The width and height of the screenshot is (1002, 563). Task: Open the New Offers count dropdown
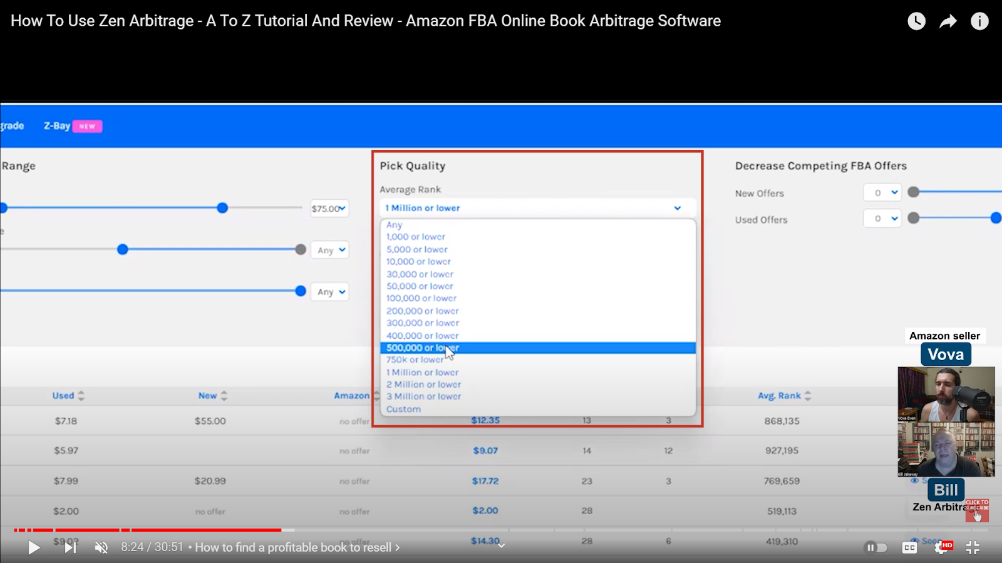tap(883, 193)
